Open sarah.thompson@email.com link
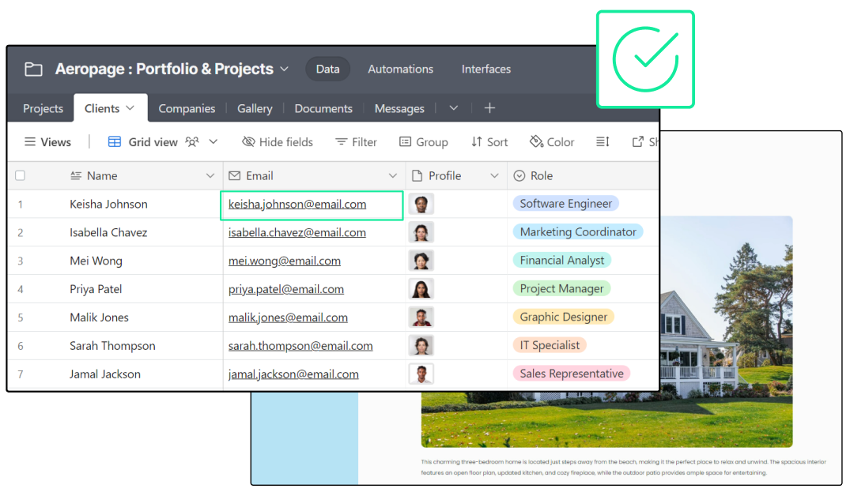850x496 pixels. (x=300, y=345)
